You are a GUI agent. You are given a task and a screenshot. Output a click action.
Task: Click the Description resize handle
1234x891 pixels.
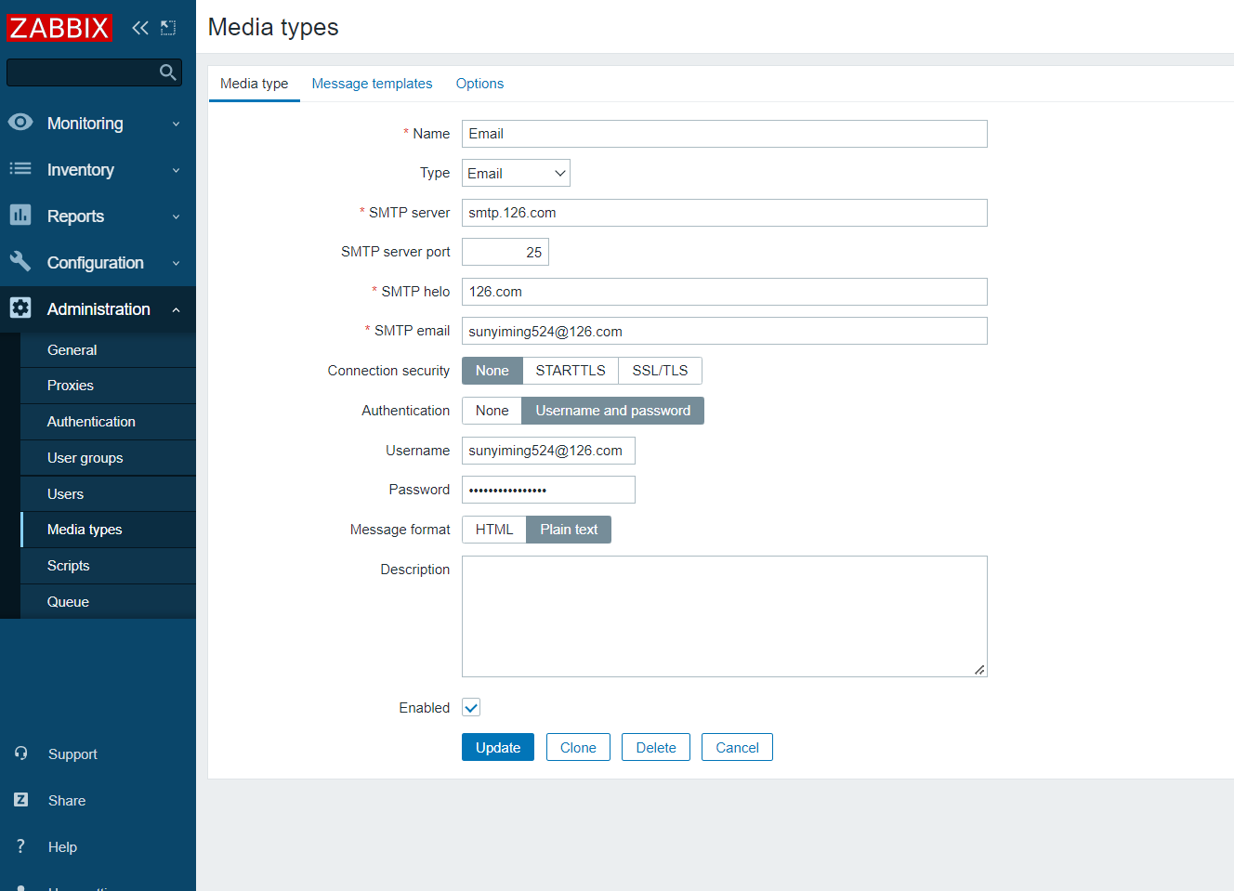click(x=979, y=670)
